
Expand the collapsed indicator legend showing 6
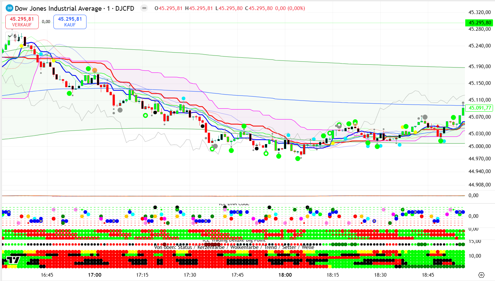12,36
